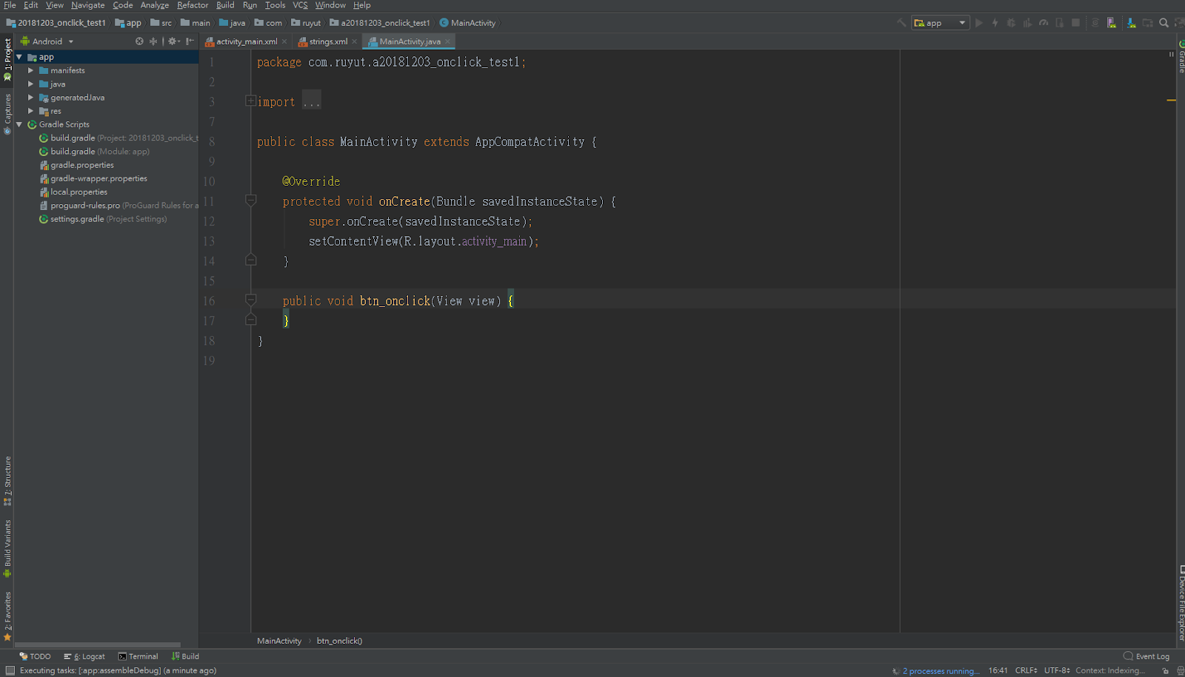Collapse the app module node
Screen dimensions: 1185x677
click(19, 57)
